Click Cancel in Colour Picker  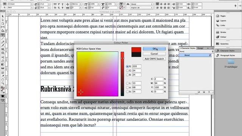click(154, 54)
